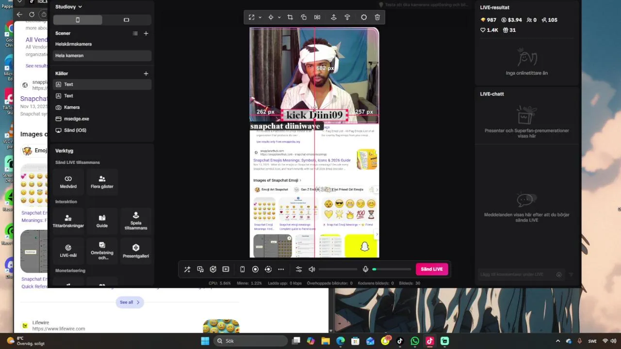Mute the microphone
Viewport: 621px width, 349px height.
click(365, 270)
